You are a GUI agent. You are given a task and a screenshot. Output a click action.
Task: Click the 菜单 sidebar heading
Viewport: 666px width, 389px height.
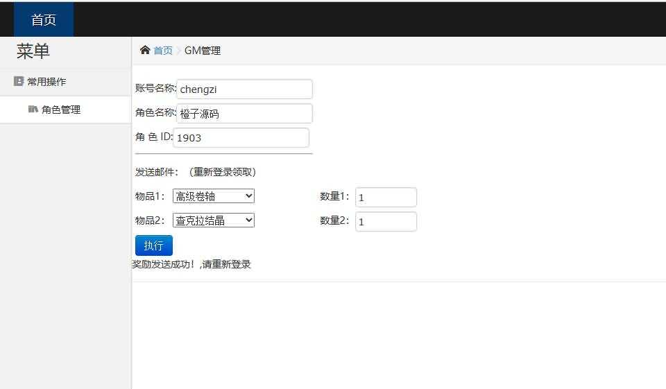33,51
